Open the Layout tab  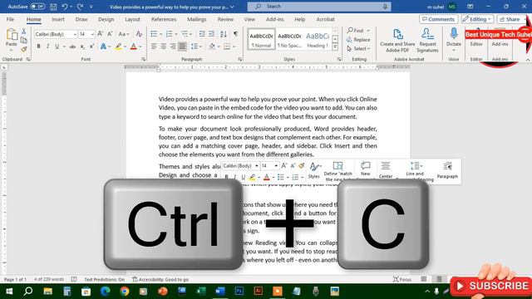pos(133,19)
